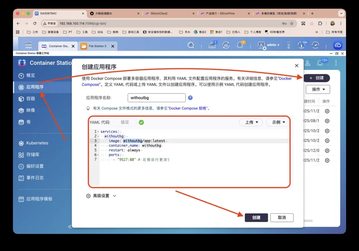Select 映像 in the left sidebar
This screenshot has width=359, height=251.
tap(31, 110)
